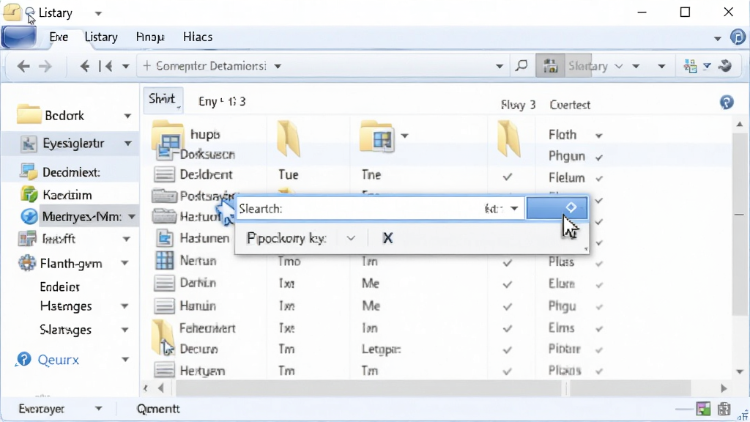Click the horizontal scrollbar right arrow
Viewport: 750px width, 422px height.
coord(724,388)
